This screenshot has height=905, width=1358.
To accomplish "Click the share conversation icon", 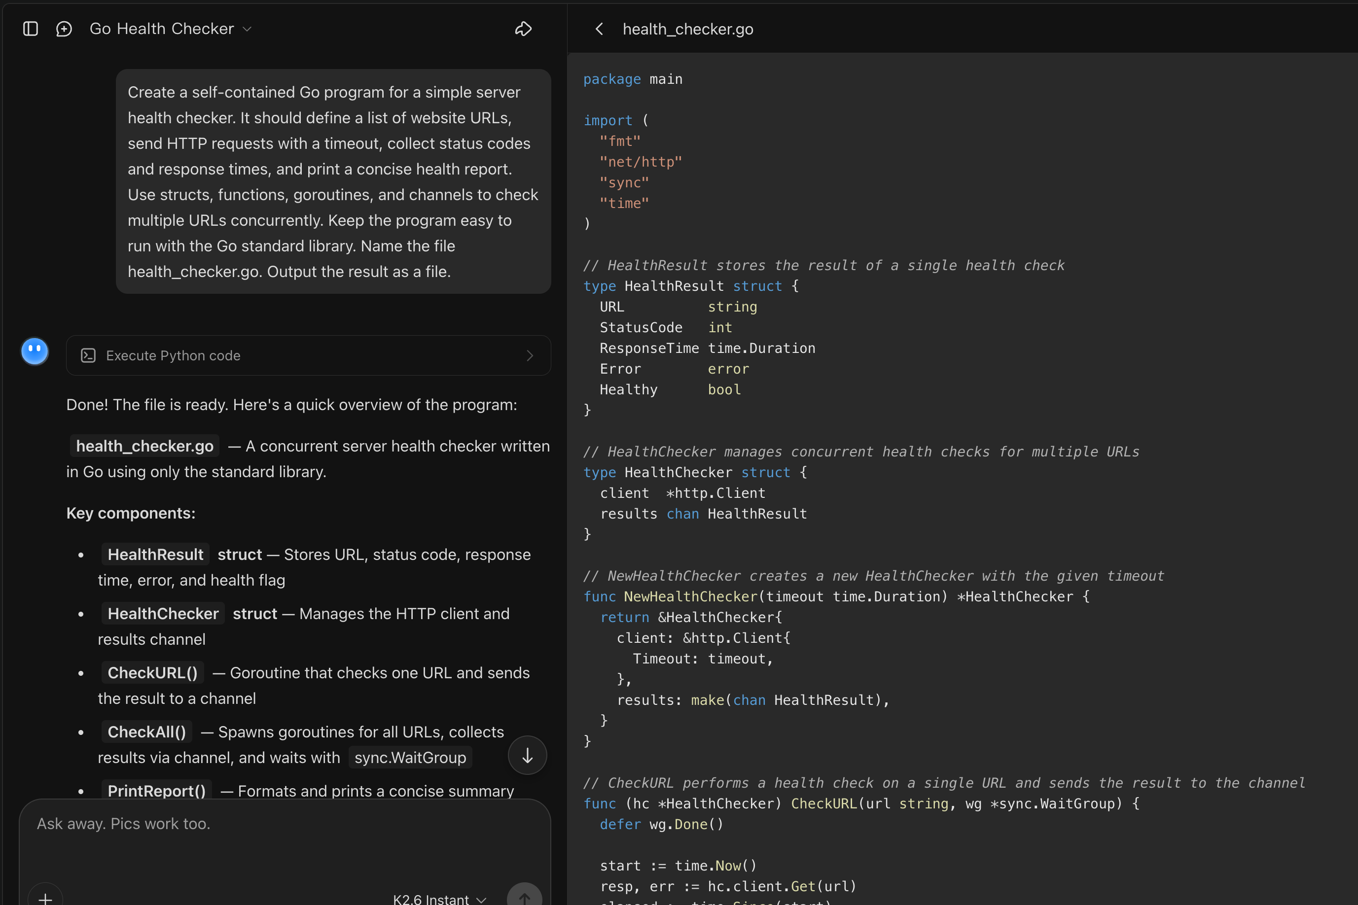I will pos(523,28).
